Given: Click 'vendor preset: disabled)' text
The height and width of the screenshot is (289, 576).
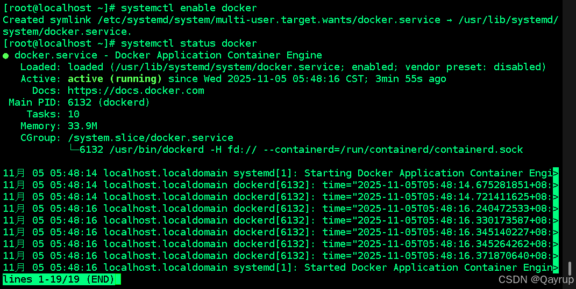Looking at the screenshot, I should click(476, 67).
